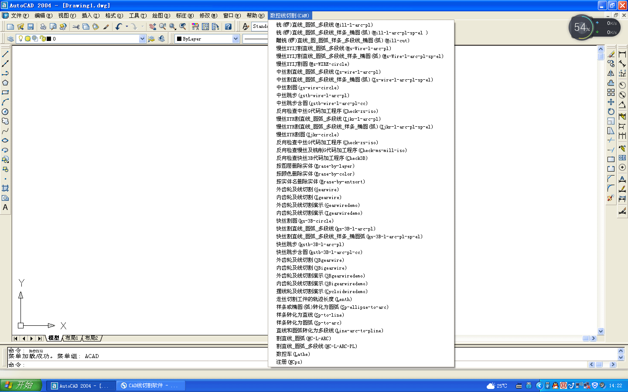The height and width of the screenshot is (392, 628).
Task: Click the Undo arrow icon
Action: click(x=119, y=27)
